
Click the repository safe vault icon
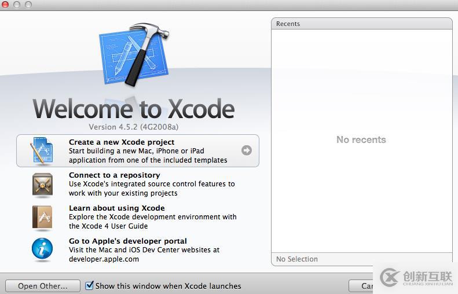pyautogui.click(x=42, y=185)
